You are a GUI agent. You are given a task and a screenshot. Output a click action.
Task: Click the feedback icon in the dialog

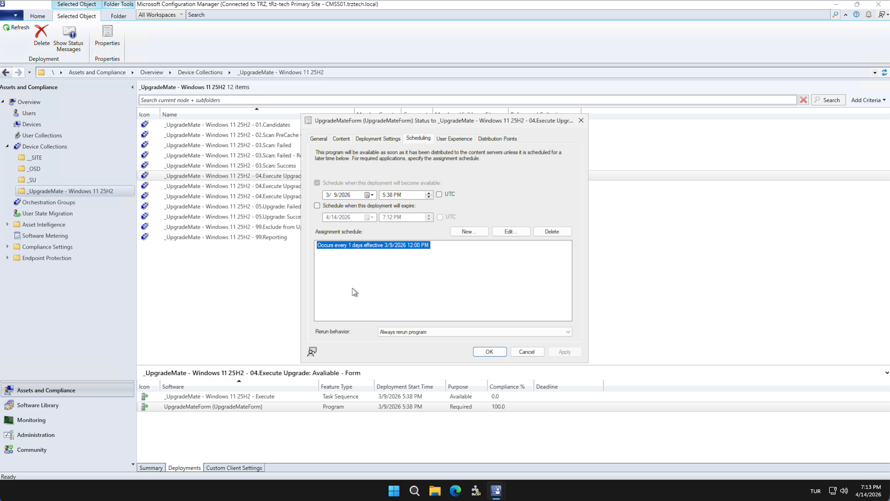click(312, 352)
